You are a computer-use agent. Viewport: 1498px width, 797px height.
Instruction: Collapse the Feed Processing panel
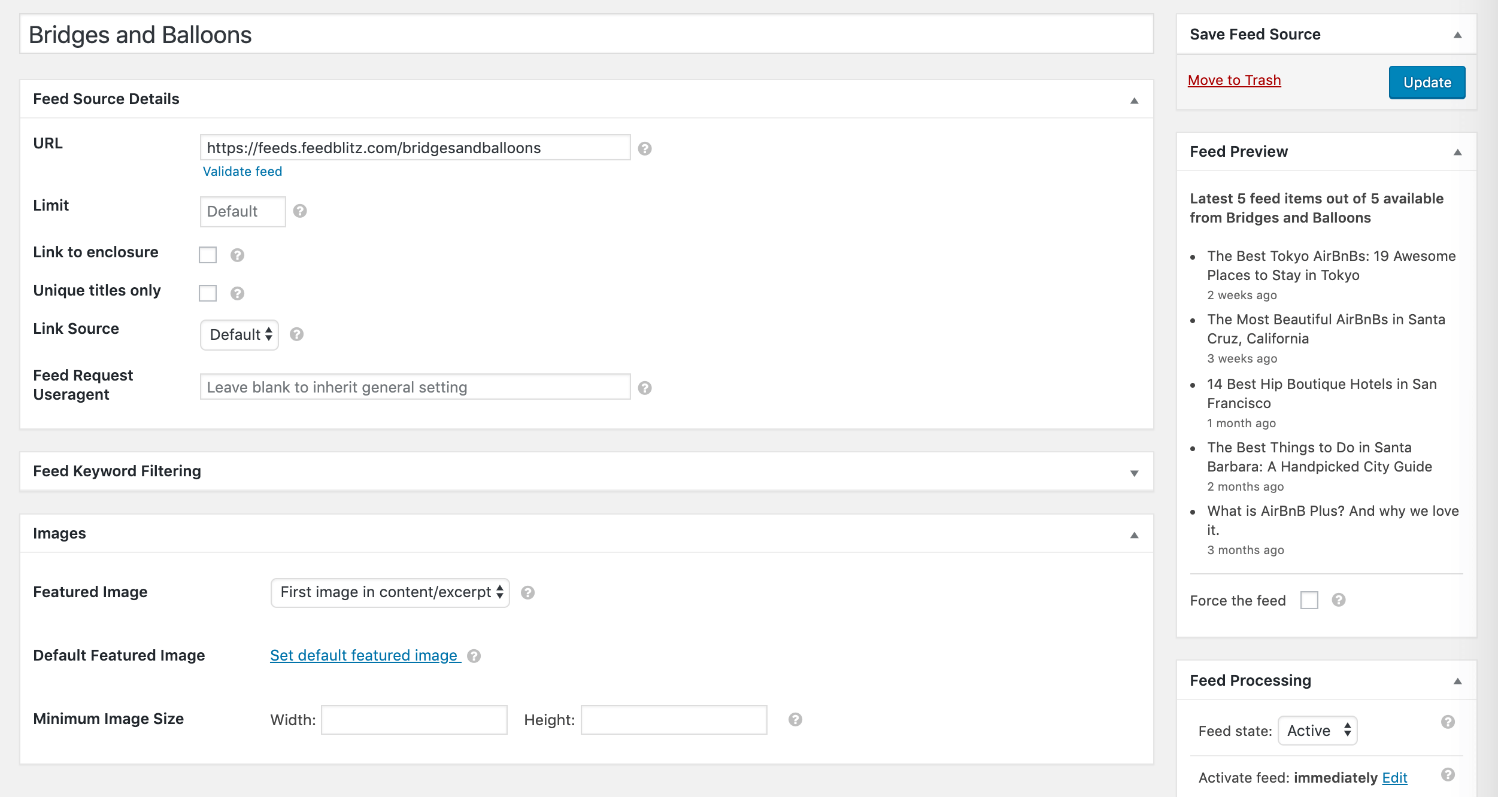pos(1457,682)
